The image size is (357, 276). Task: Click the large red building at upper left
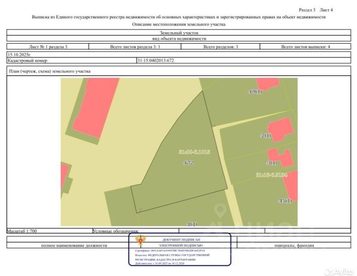tap(96, 108)
